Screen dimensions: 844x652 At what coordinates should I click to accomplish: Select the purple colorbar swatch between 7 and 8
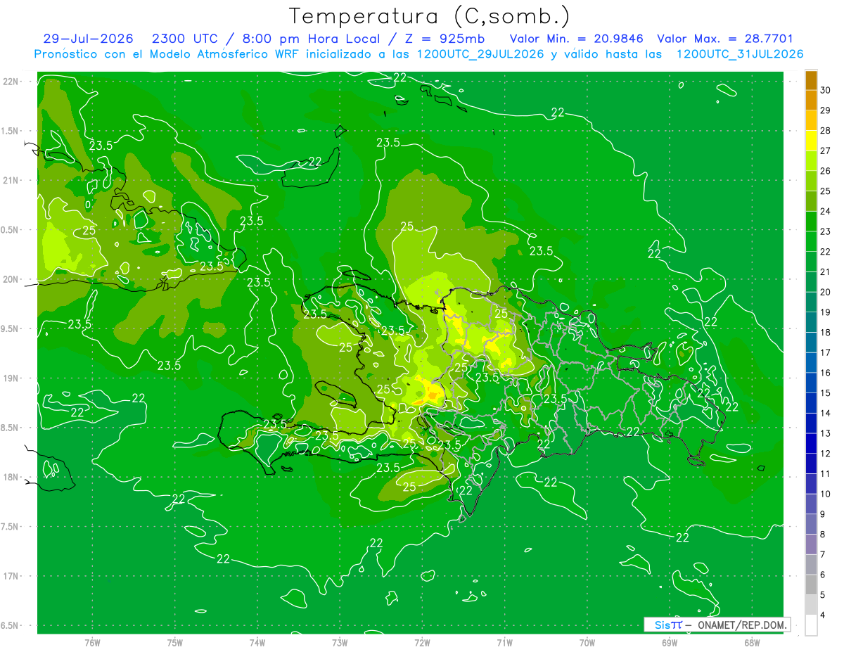pyautogui.click(x=811, y=544)
